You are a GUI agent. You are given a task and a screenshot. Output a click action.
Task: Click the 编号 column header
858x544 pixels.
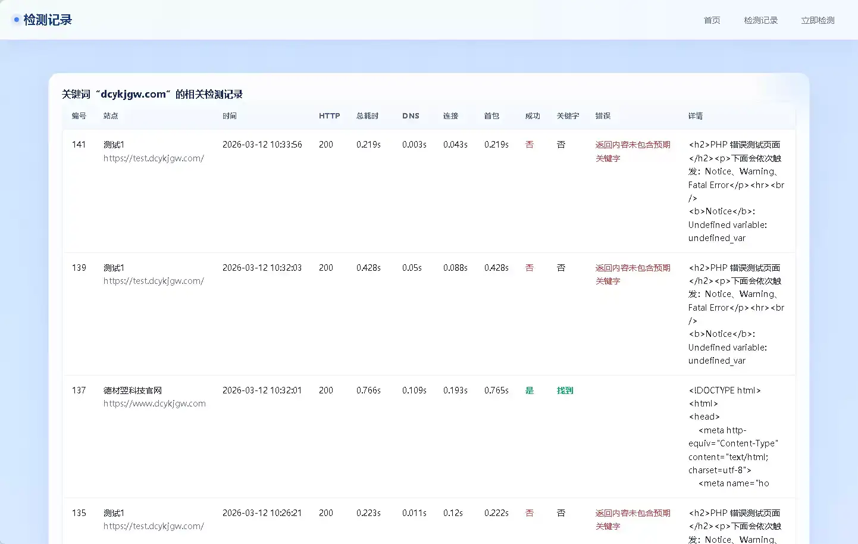pos(79,116)
